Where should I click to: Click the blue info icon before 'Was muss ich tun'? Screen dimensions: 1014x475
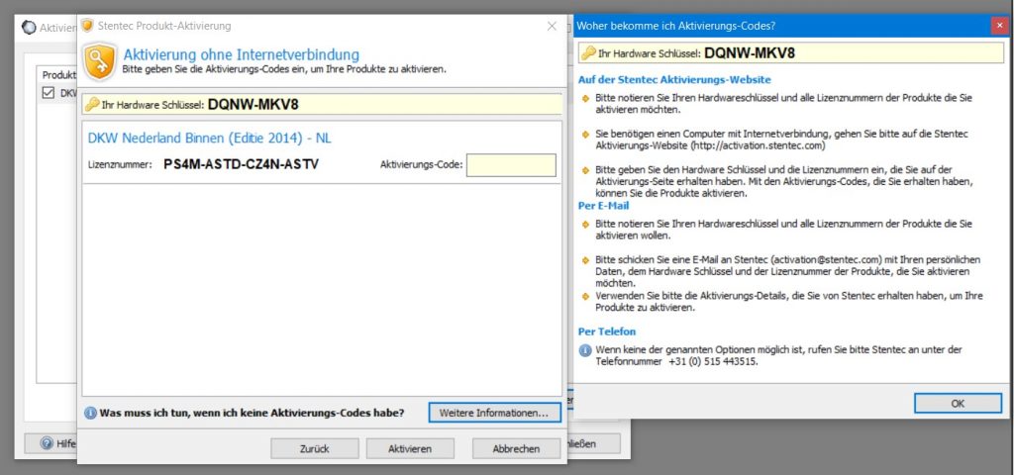(x=90, y=412)
